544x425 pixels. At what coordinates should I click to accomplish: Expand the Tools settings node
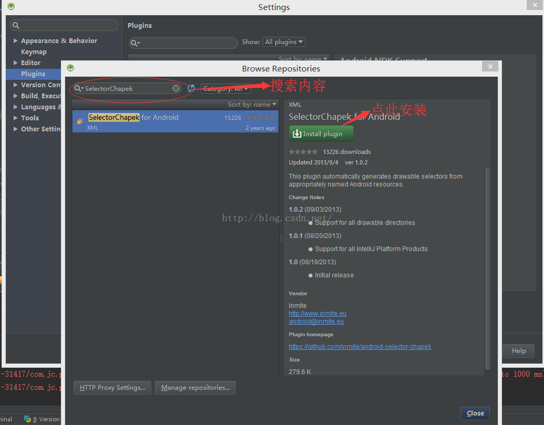pyautogui.click(x=15, y=118)
